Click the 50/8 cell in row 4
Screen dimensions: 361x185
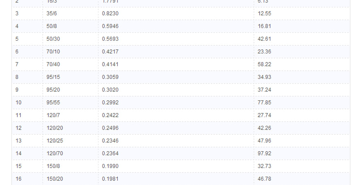tap(70, 26)
